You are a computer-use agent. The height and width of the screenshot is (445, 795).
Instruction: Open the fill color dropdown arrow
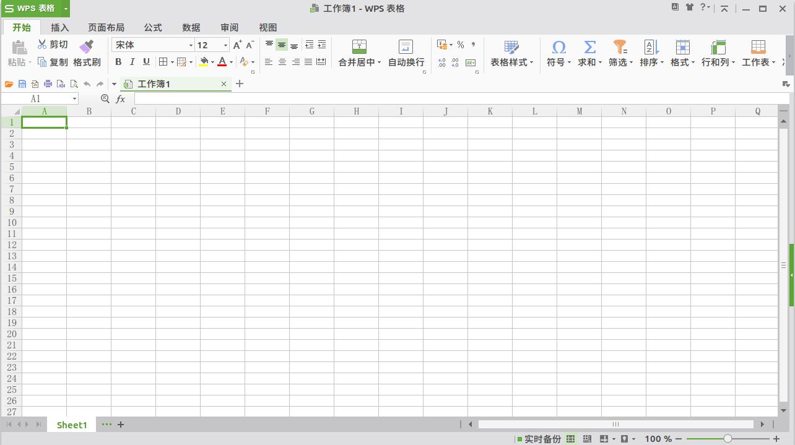(211, 61)
